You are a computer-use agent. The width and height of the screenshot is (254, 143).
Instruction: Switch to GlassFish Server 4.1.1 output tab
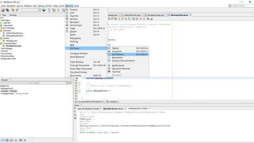pos(113,108)
